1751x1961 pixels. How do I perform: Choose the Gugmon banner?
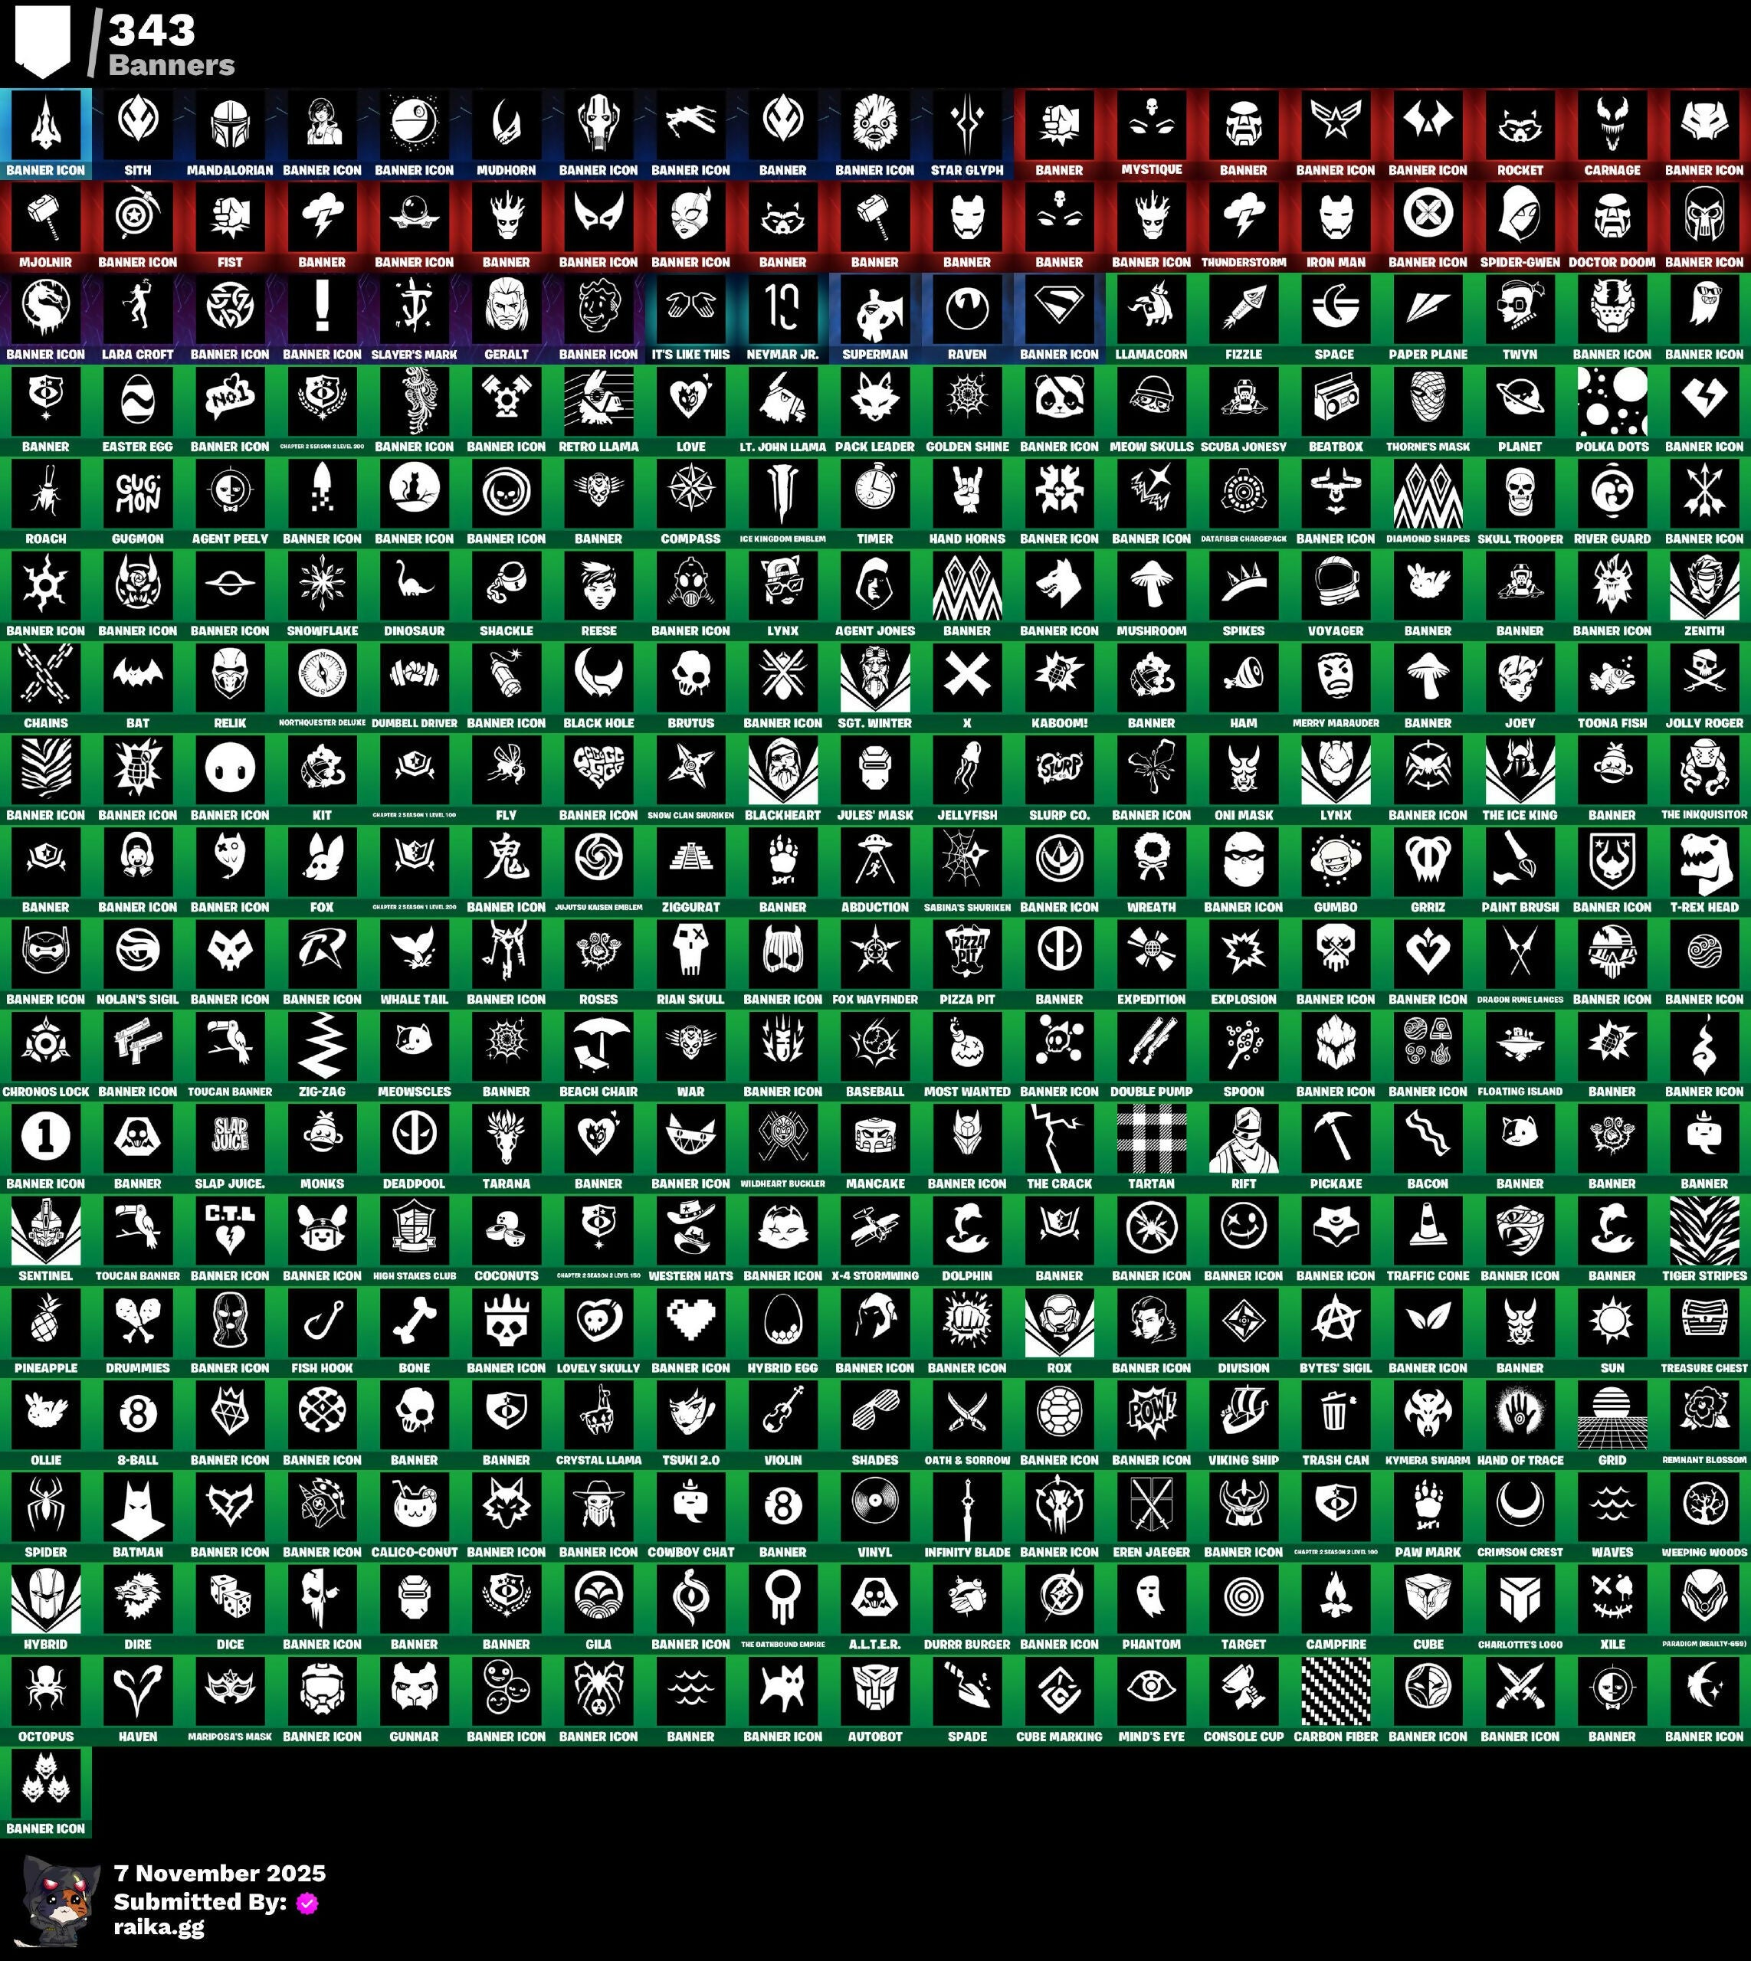(x=138, y=493)
